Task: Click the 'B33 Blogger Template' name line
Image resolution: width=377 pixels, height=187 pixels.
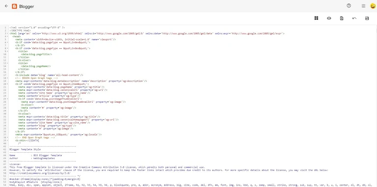Action: click(35, 155)
